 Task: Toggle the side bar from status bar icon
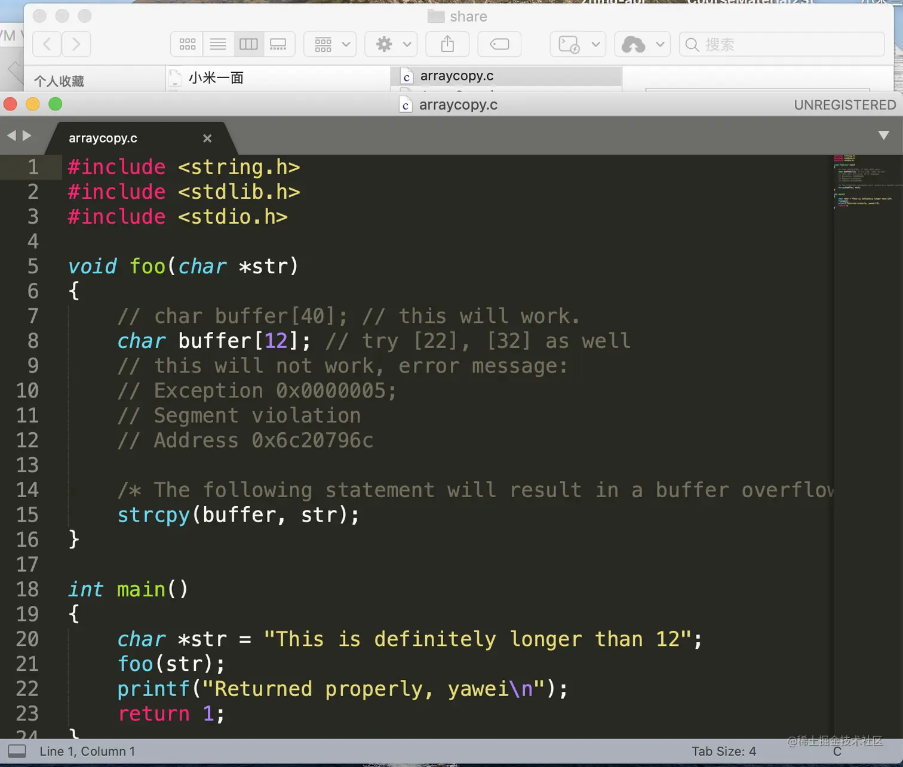(x=17, y=751)
